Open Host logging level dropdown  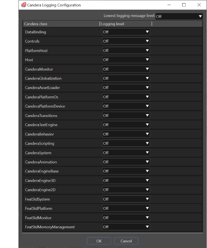[126, 60]
